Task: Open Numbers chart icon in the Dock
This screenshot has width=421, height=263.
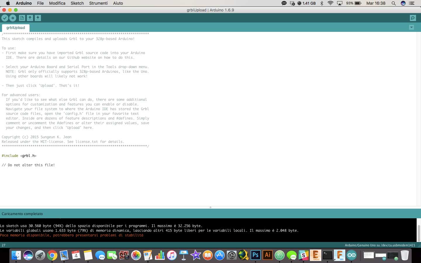Action: [x=160, y=255]
